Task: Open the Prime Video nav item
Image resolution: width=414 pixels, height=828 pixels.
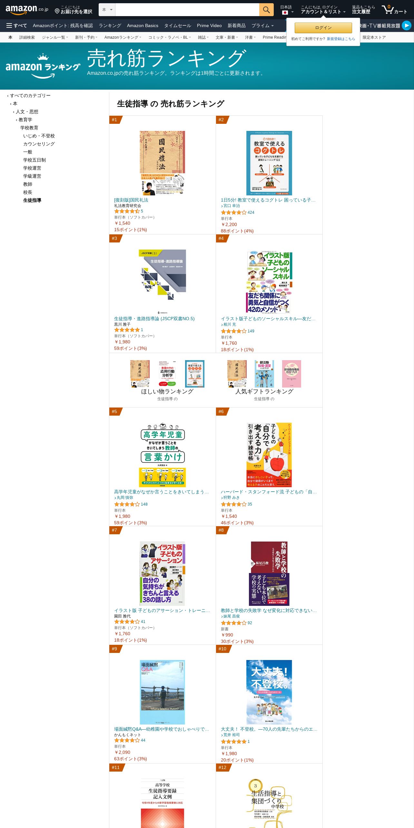Action: (209, 25)
